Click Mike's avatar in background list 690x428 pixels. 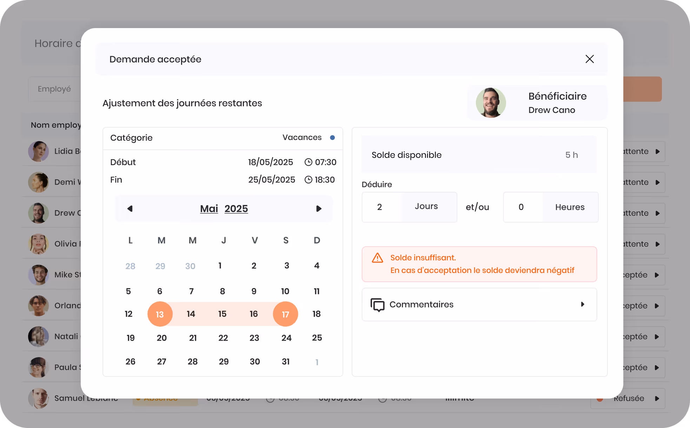click(x=38, y=275)
